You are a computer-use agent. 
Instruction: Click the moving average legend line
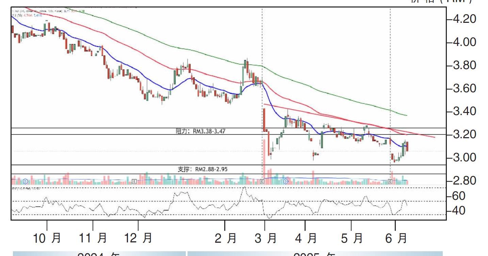[x=48, y=11]
